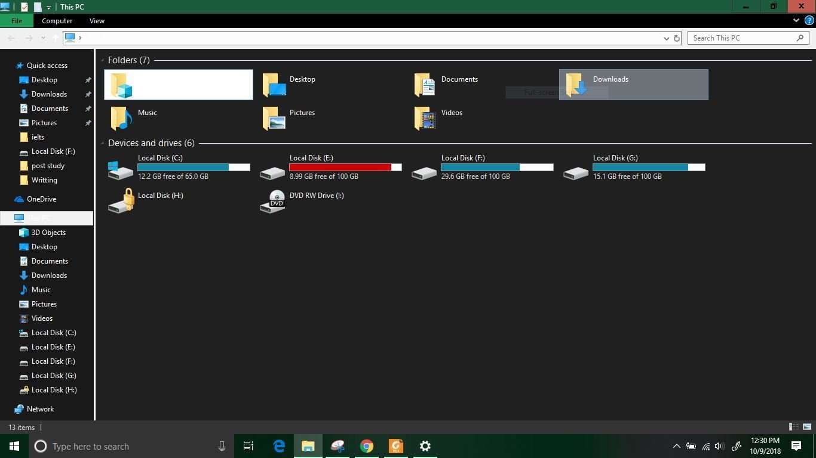Expand the ribbon with chevron arrow

(796, 20)
